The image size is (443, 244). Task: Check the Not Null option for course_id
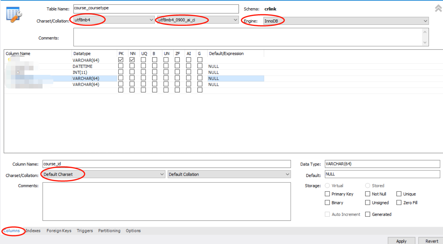tap(367, 194)
